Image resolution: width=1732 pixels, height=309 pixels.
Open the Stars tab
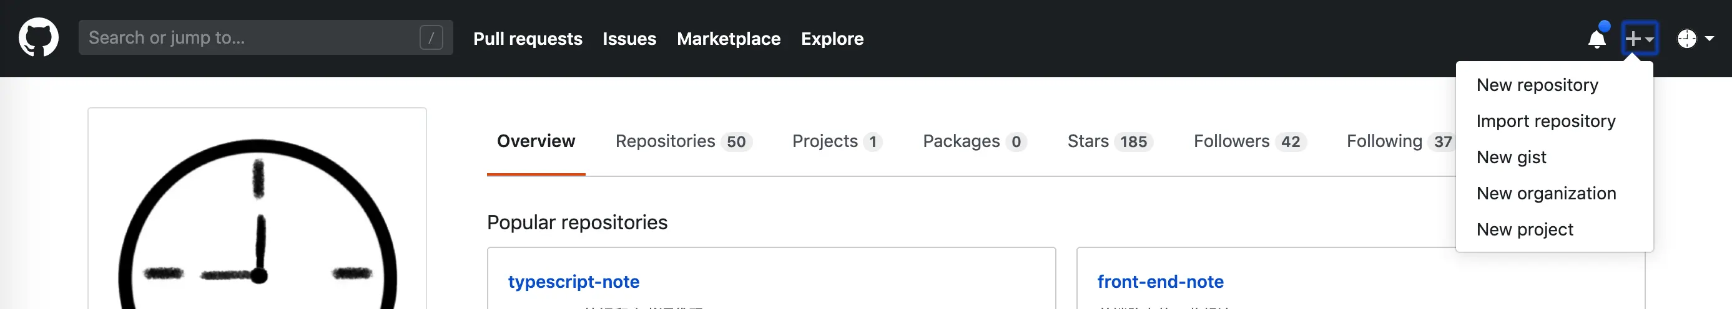(x=1109, y=141)
